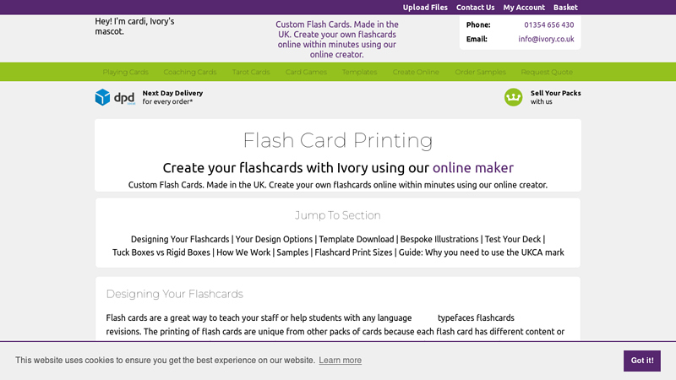Jump to Bespoke Illustrations section

(439, 239)
